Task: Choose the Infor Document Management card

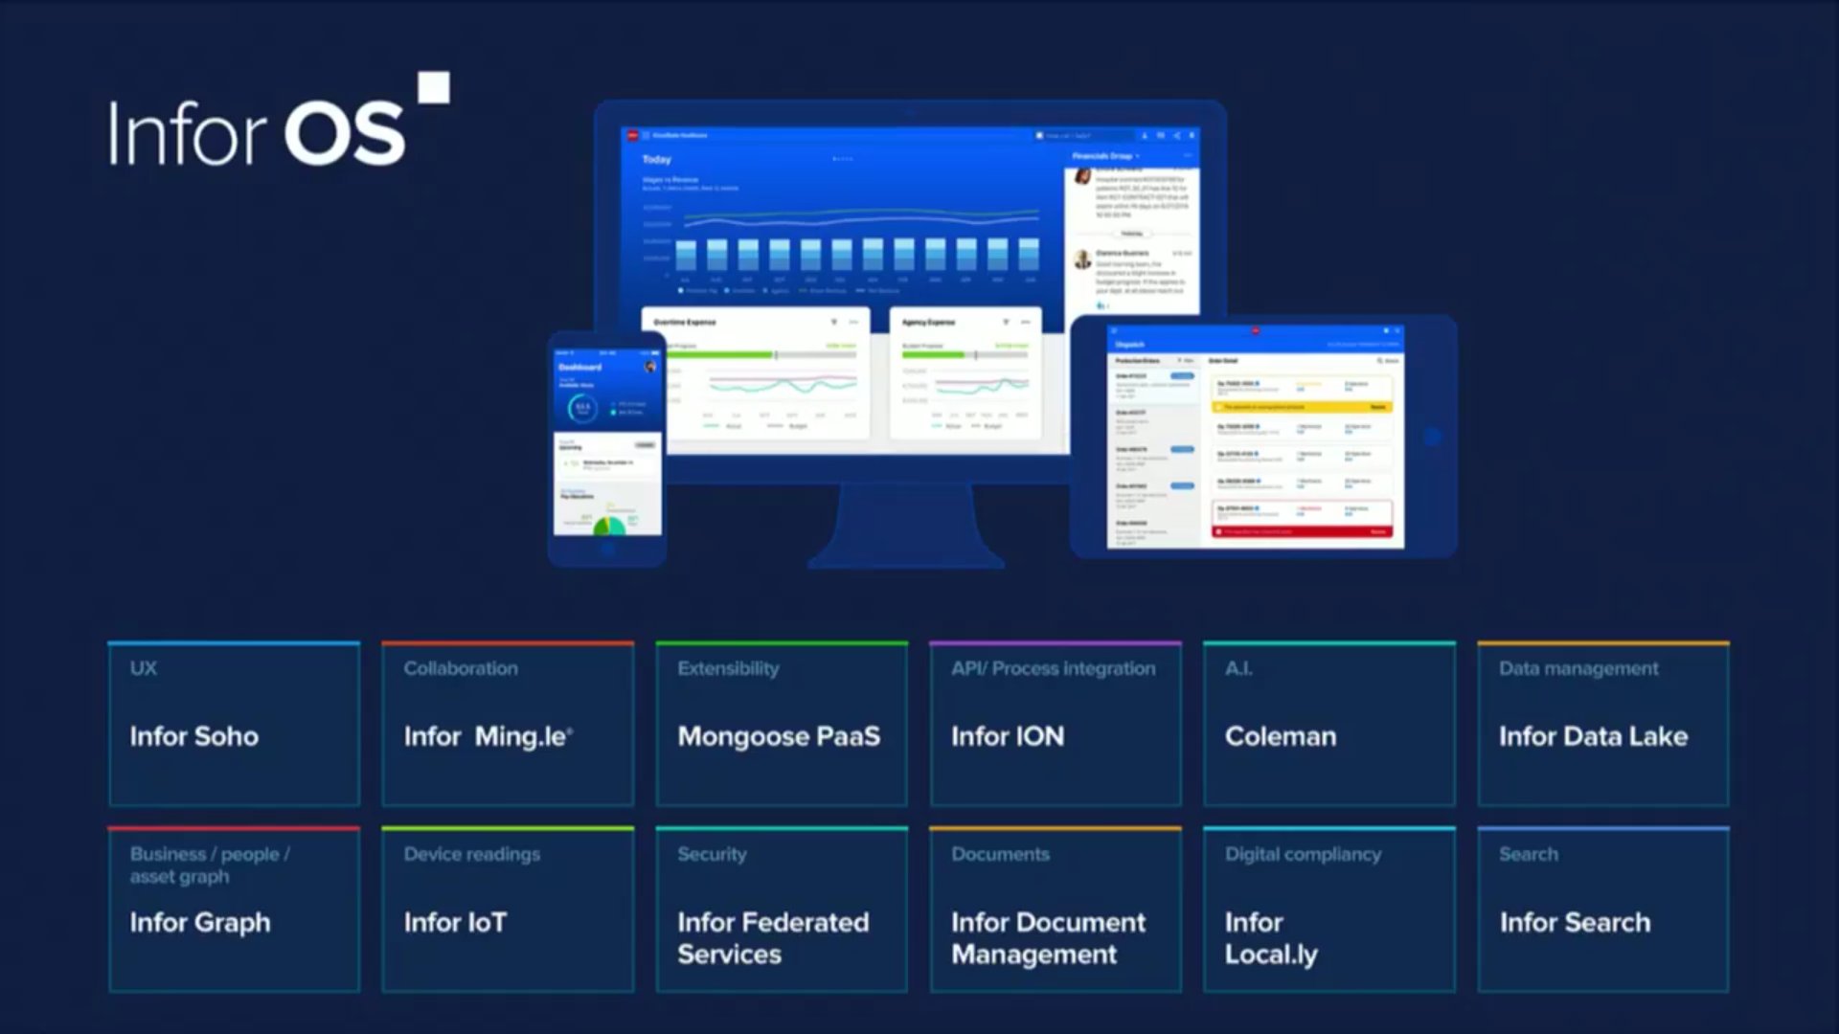Action: click(x=1056, y=910)
